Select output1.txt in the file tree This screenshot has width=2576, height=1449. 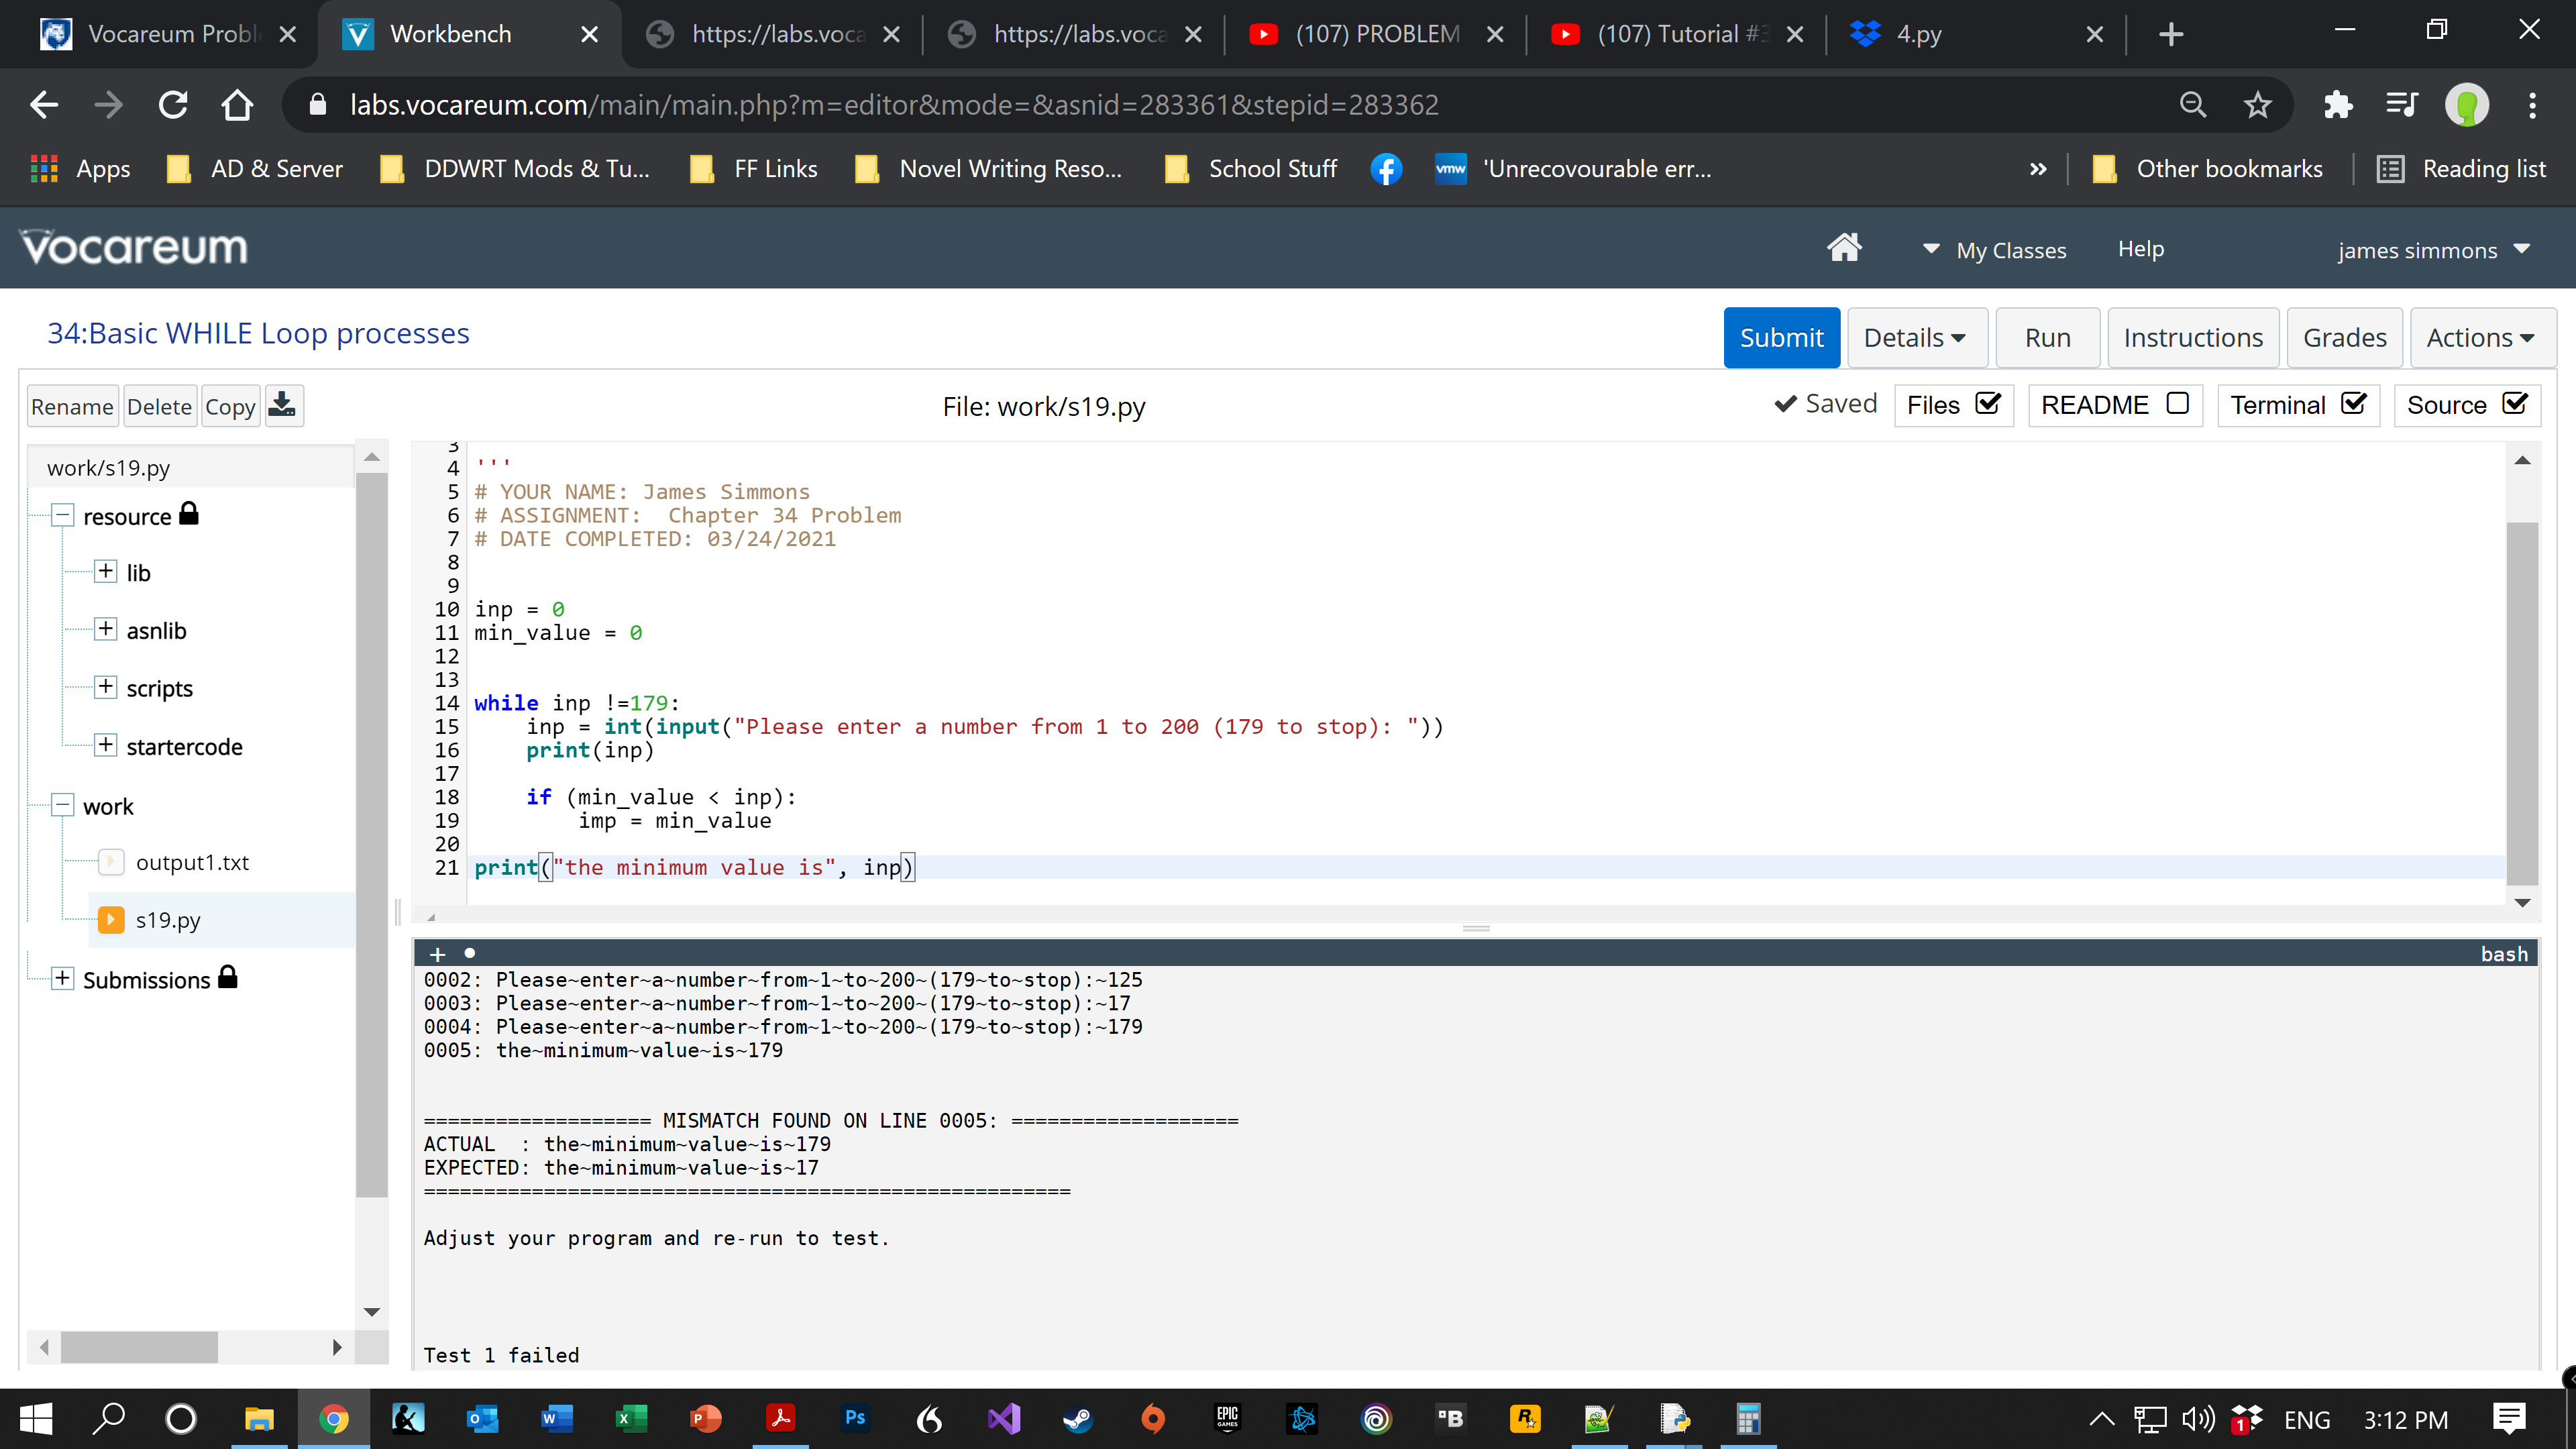tap(192, 862)
